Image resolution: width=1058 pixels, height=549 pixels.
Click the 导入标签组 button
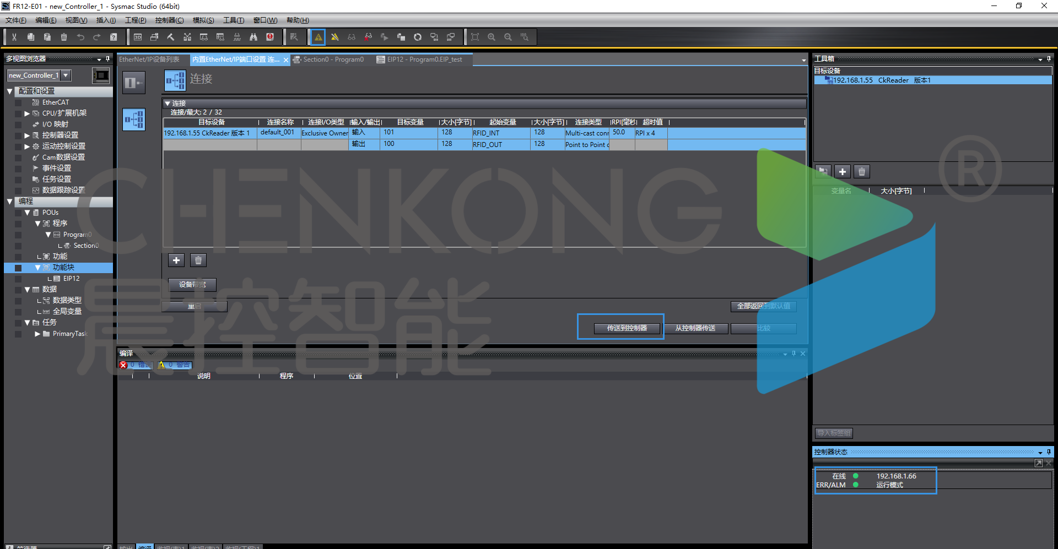click(834, 433)
